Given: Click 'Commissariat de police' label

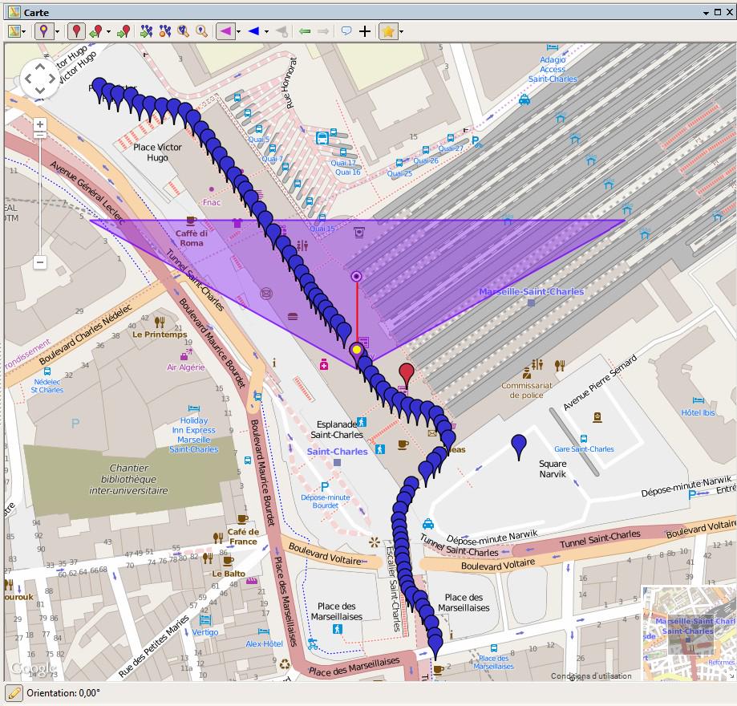Looking at the screenshot, I should (526, 391).
